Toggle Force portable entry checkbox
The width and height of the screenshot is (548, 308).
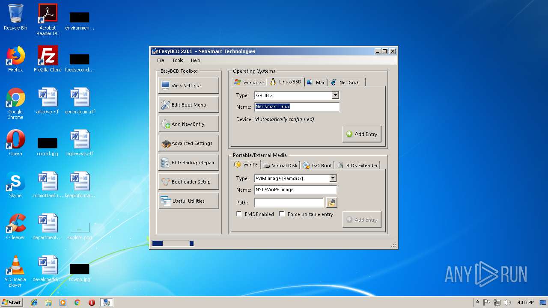click(x=282, y=214)
